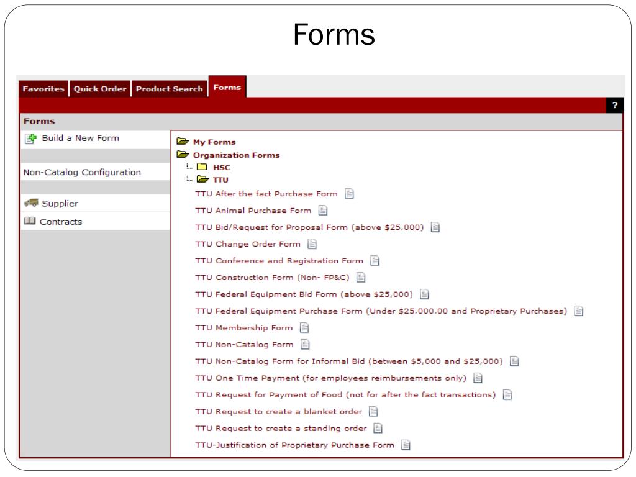Screen dimensions: 636x477
Task: Click document icon beside standing order request
Action: pos(378,428)
